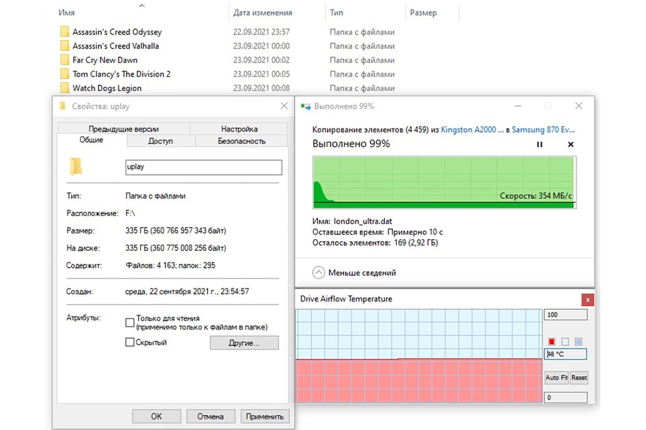
Task: Click the 'Применить' button
Action: click(265, 417)
